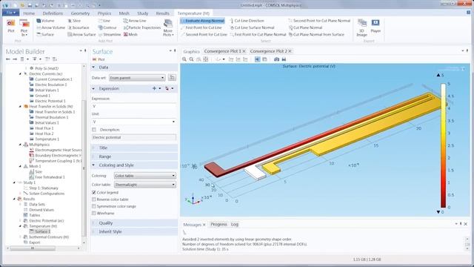Switch to Convergence Plot 1 tab
This screenshot has width=474, height=267.
pyautogui.click(x=223, y=51)
